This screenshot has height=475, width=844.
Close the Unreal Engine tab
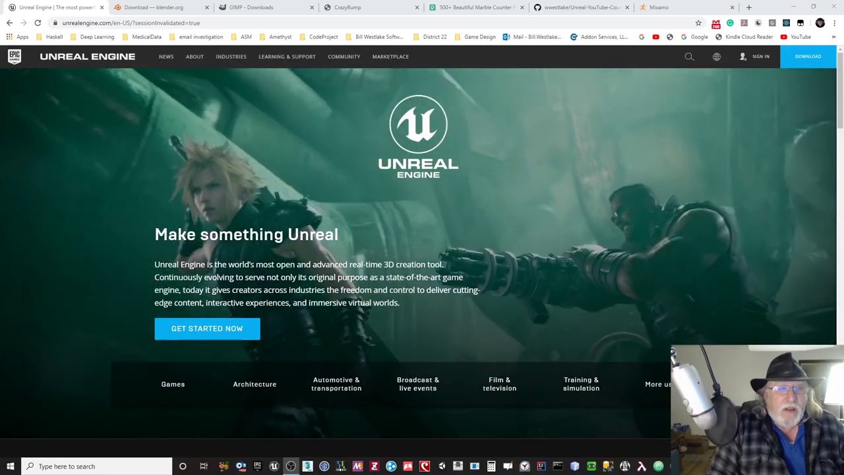[x=102, y=7]
